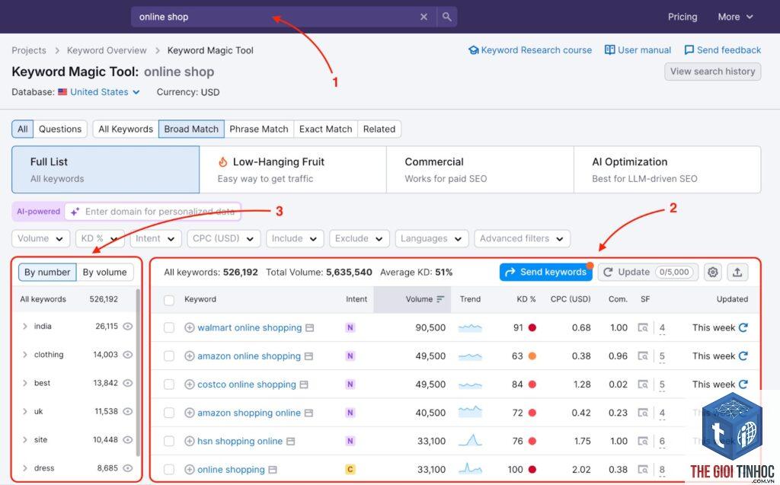Open the User manual link

click(x=638, y=50)
